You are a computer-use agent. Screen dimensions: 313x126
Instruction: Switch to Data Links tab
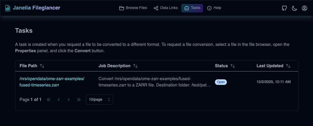click(x=166, y=8)
